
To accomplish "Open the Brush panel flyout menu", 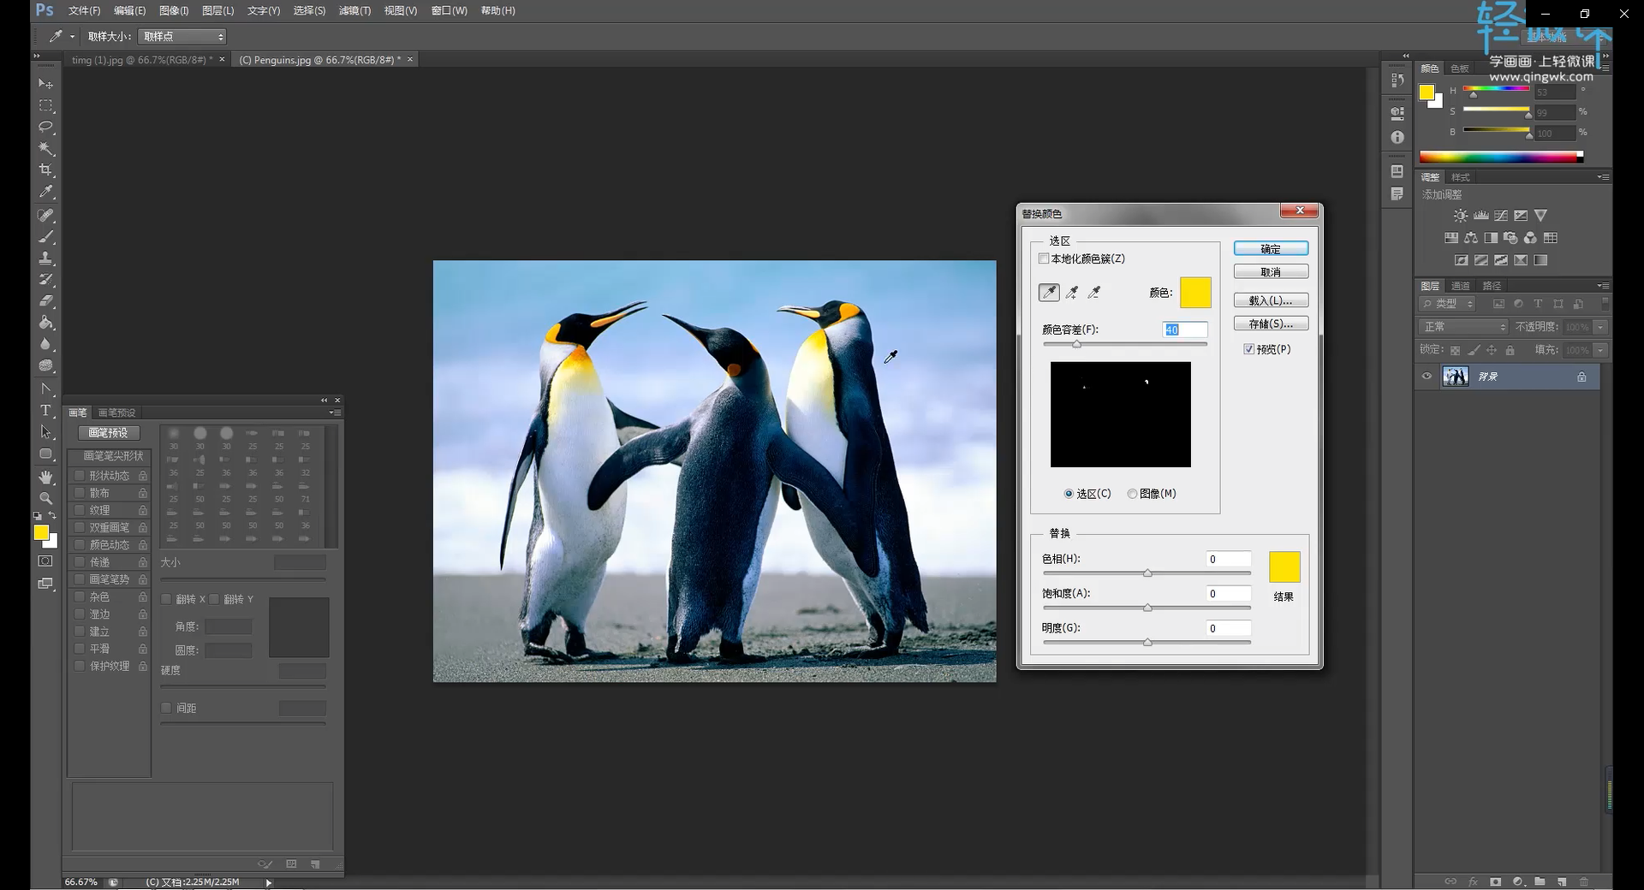I will coord(335,412).
